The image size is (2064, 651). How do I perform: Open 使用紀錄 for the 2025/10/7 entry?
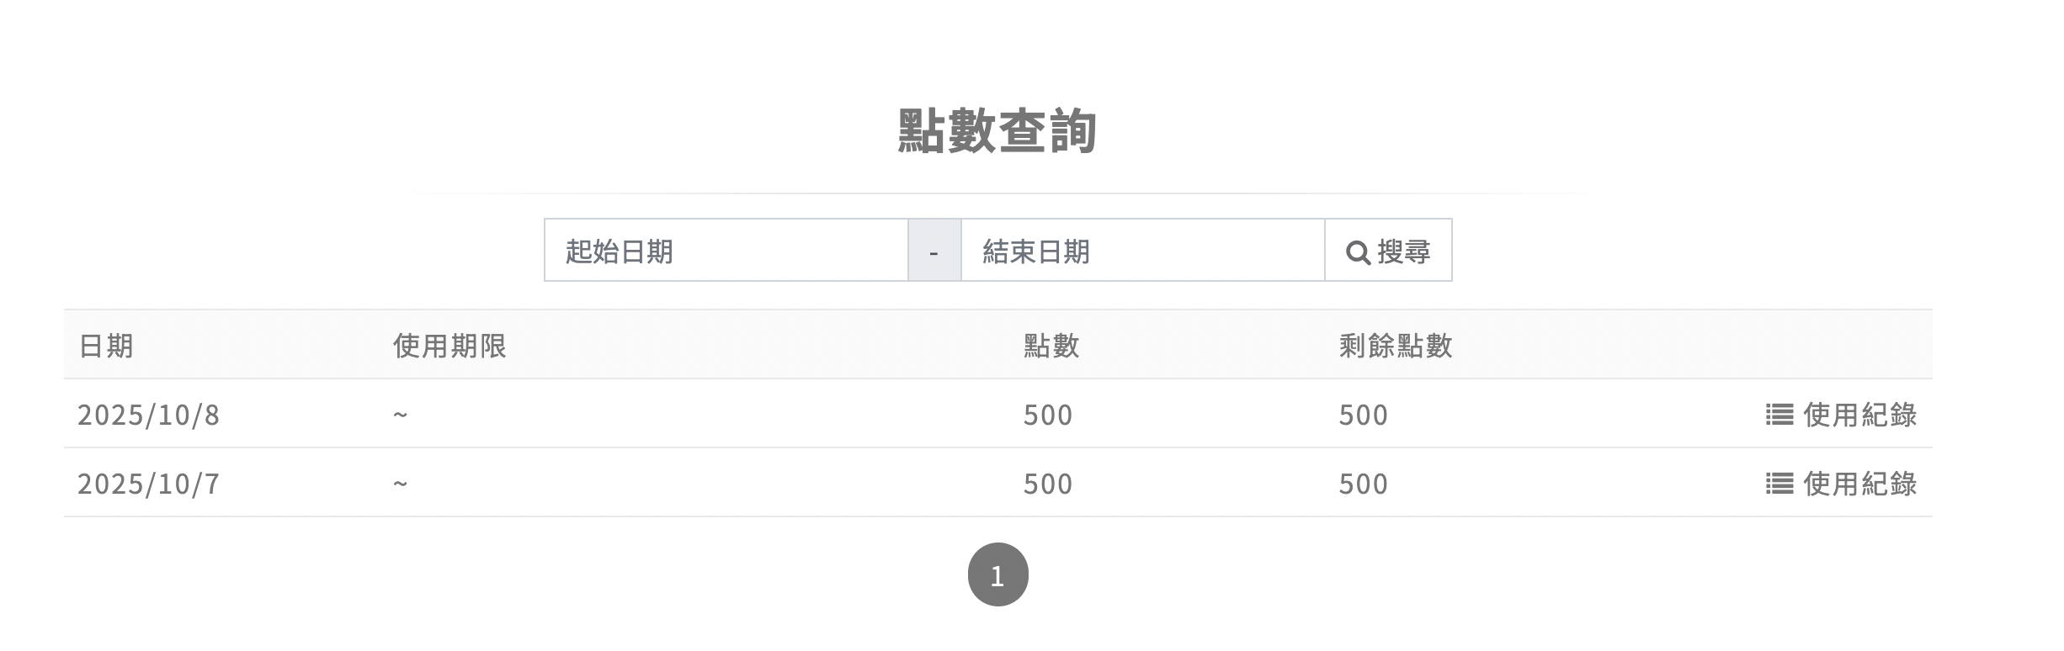[1859, 484]
